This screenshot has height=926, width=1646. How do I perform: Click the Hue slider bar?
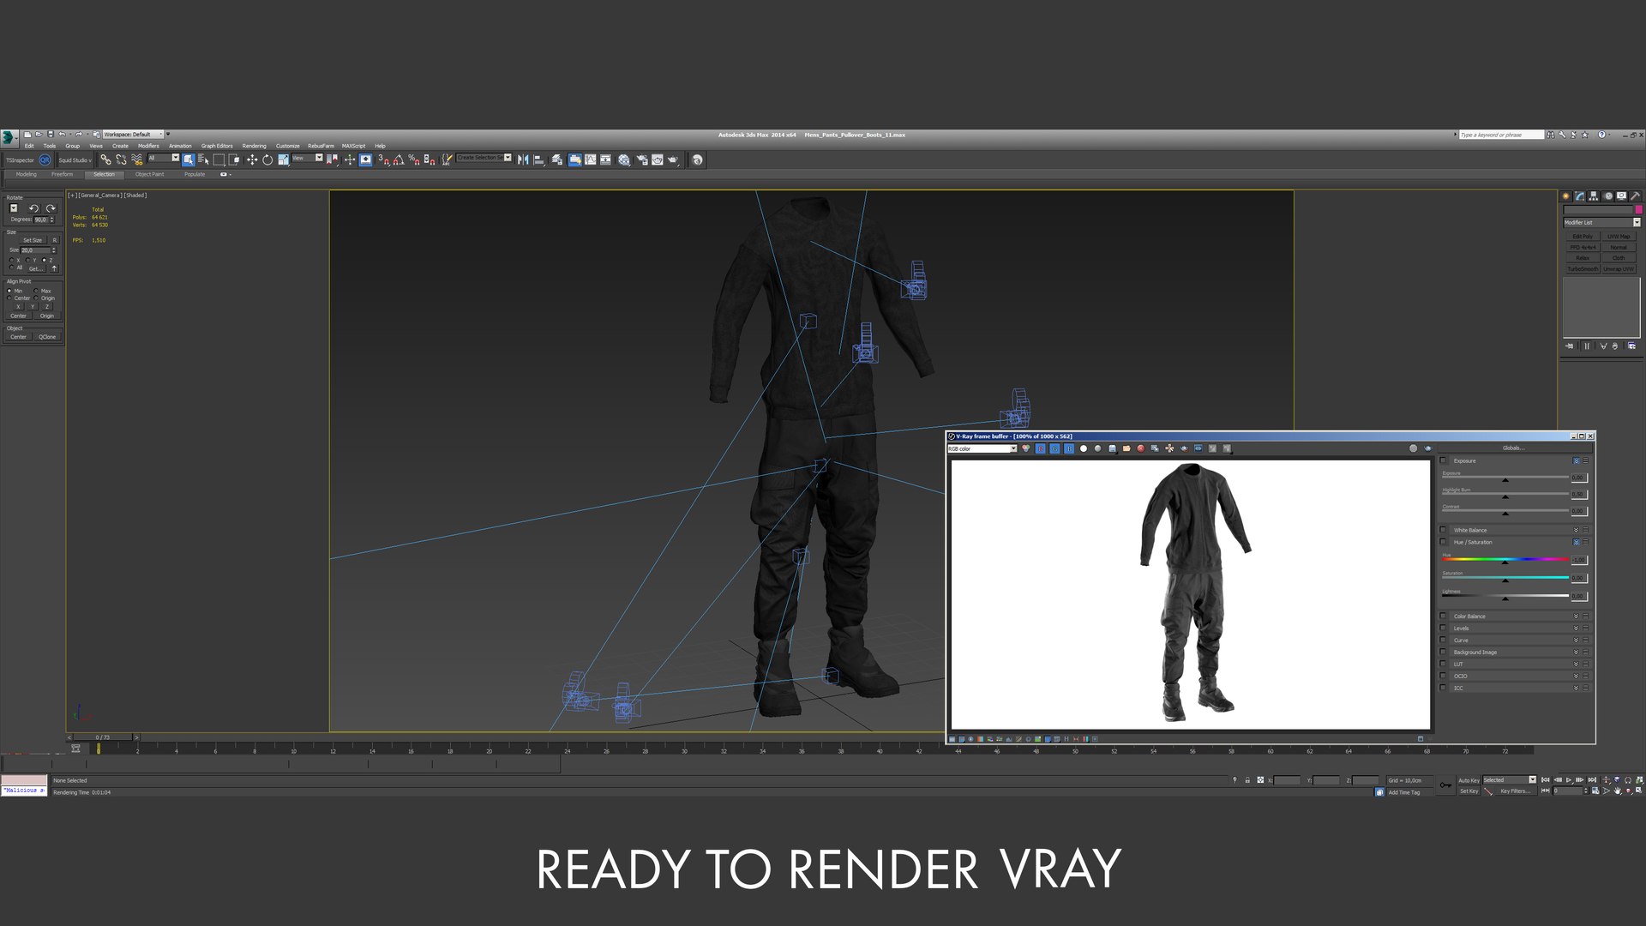coord(1505,559)
